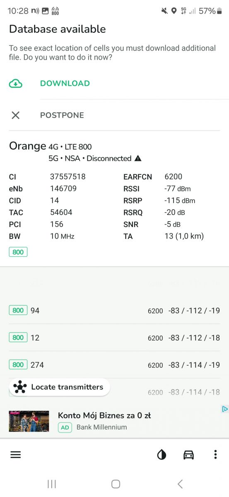Tap the X postpone icon

pos(15,115)
